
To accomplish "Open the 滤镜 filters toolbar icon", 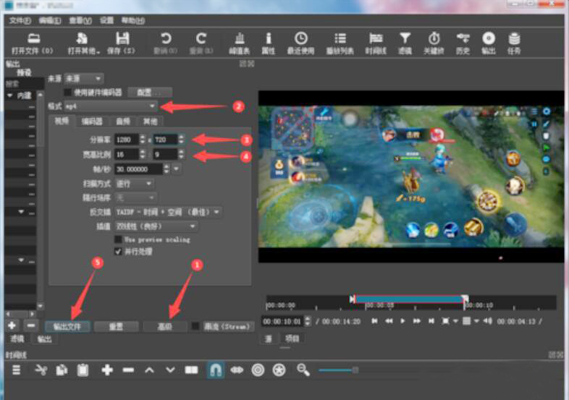I will coord(405,43).
